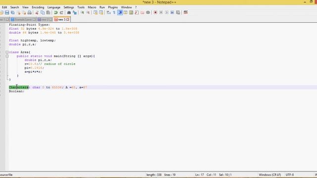Click the Floating-Point Types: line
The image size is (317, 178).
pos(29,25)
